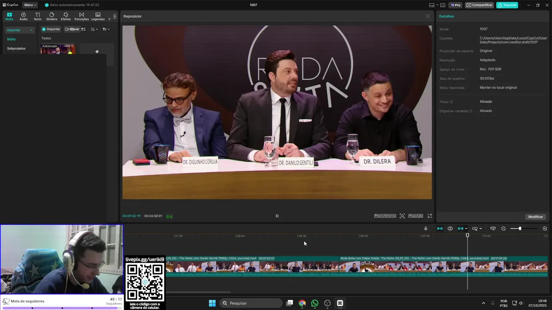Click the 08:00 mark on timeline ruler

(x=240, y=236)
